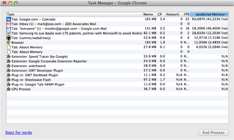
Task: Click the puzzle icon for Shockwave Flash
Action: click(9, 80)
